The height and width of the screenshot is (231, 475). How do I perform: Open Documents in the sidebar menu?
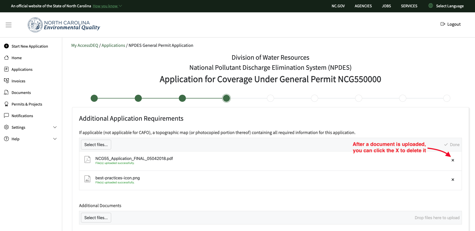pos(21,92)
